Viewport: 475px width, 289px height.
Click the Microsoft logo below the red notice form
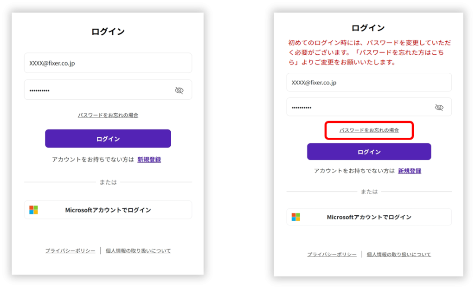pyautogui.click(x=296, y=217)
